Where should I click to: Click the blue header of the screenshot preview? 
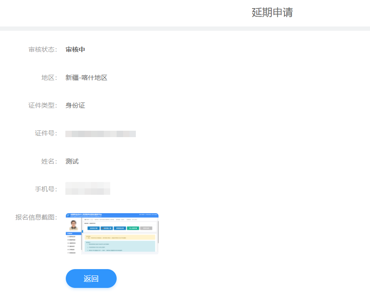tap(112, 214)
